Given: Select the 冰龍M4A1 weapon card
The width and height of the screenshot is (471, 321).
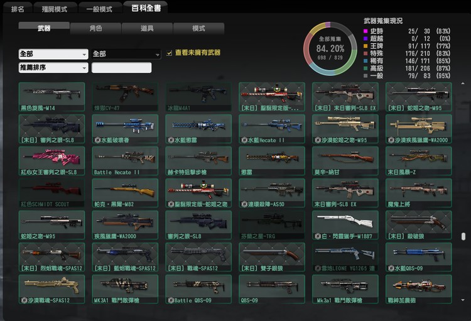Looking at the screenshot, I should 198,97.
